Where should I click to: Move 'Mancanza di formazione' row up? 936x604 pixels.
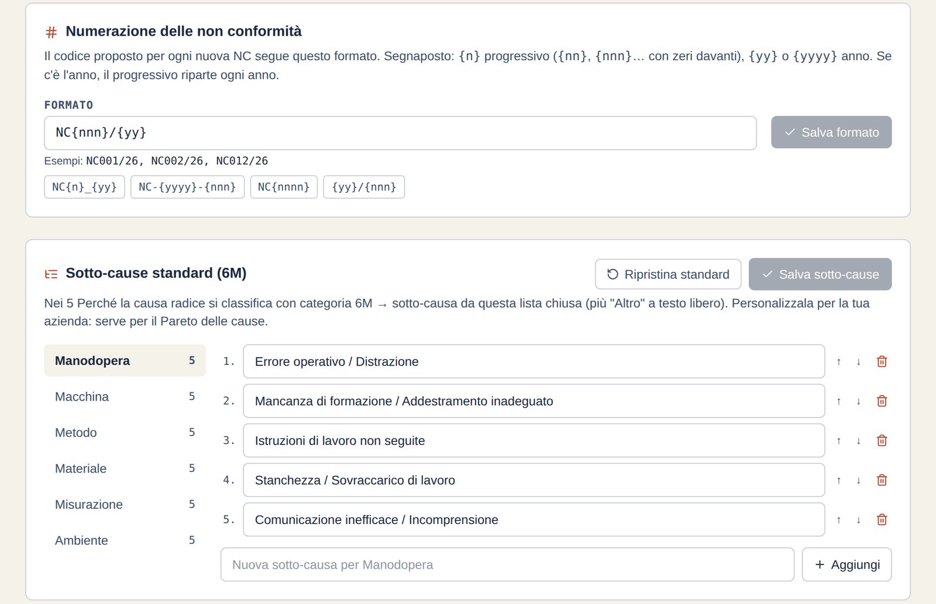click(839, 401)
